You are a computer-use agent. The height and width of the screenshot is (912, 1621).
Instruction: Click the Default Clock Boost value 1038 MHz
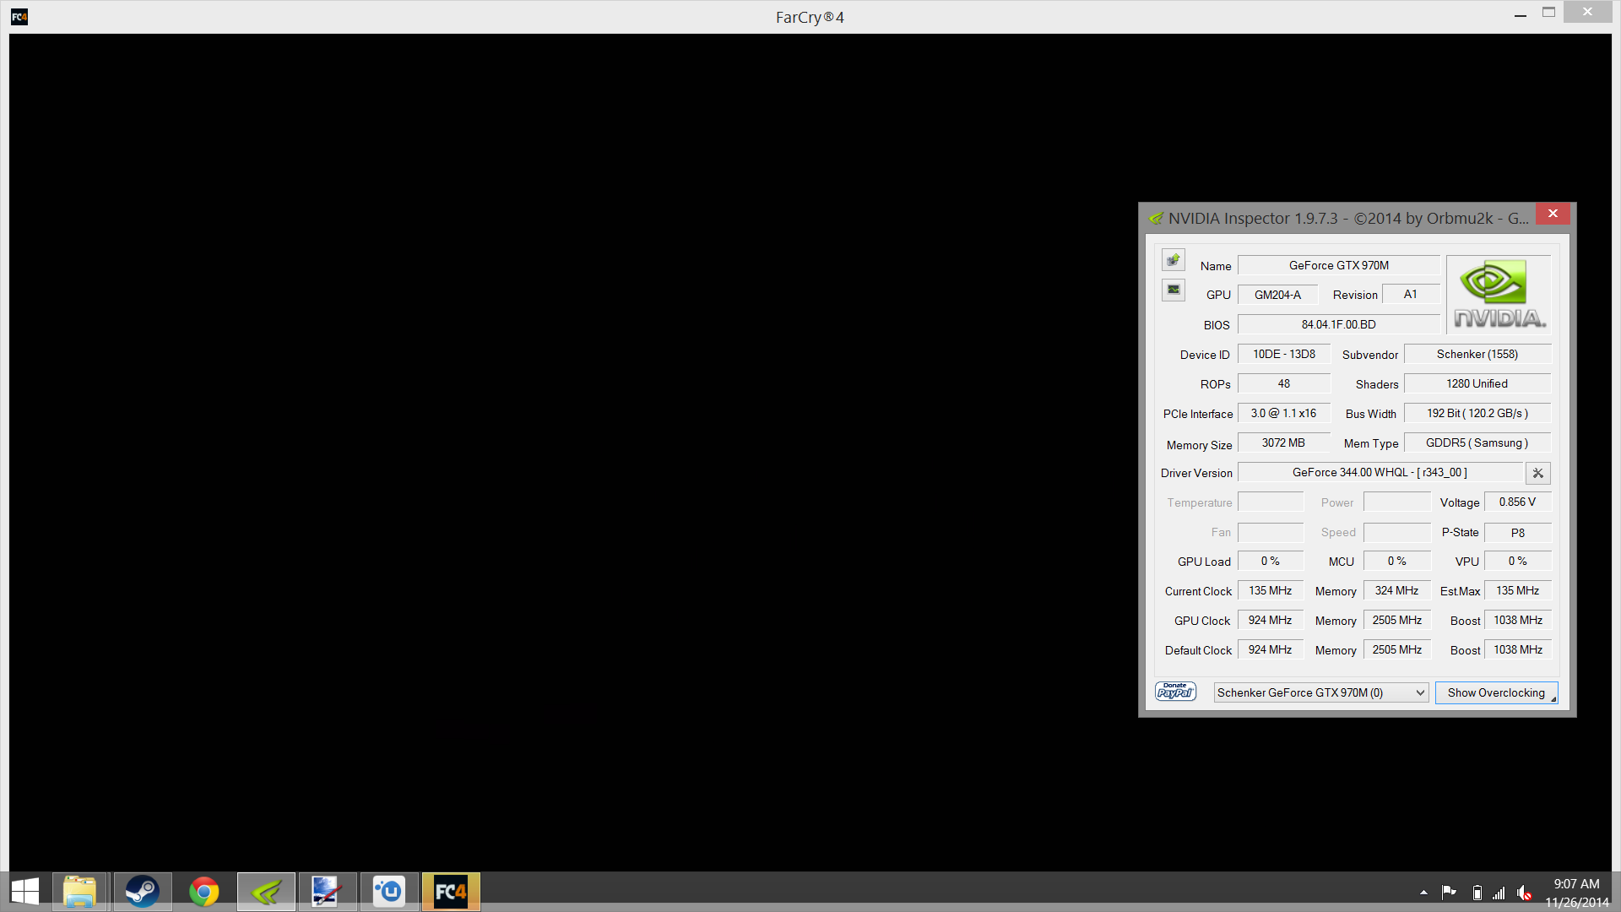1518,649
